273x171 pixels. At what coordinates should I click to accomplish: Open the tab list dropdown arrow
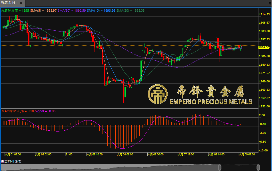[x=270, y=3]
